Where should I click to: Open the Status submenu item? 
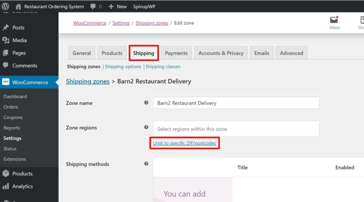click(10, 149)
